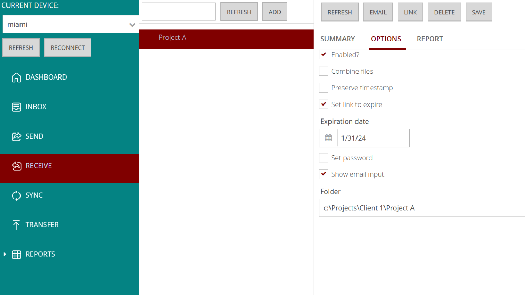
Task: Click the Send share icon
Action: tap(16, 136)
